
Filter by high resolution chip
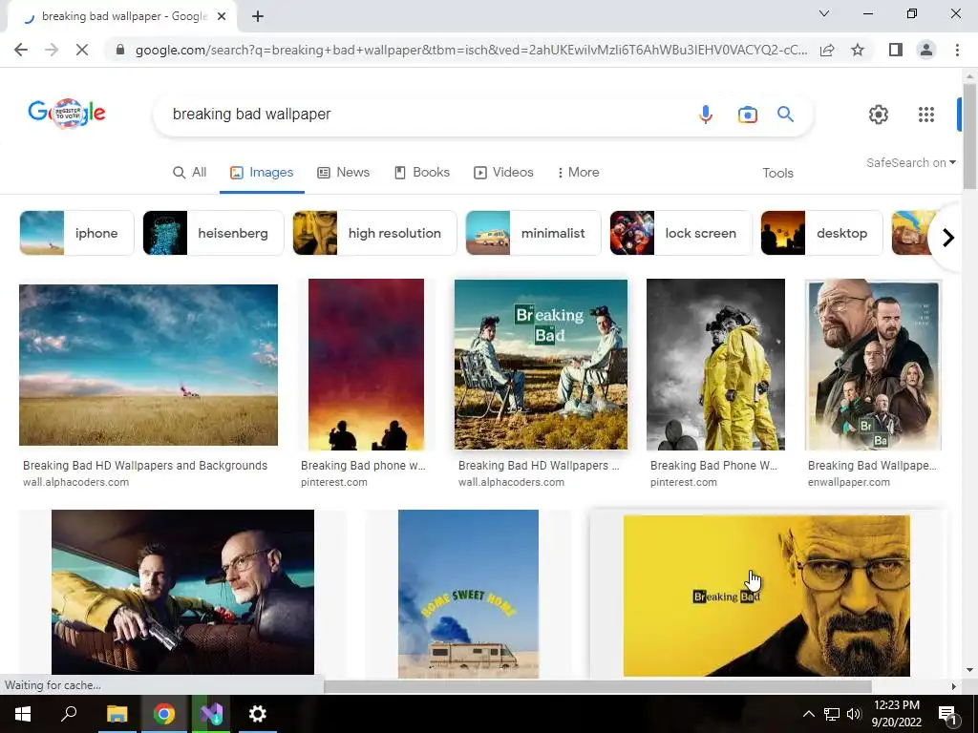pyautogui.click(x=374, y=233)
